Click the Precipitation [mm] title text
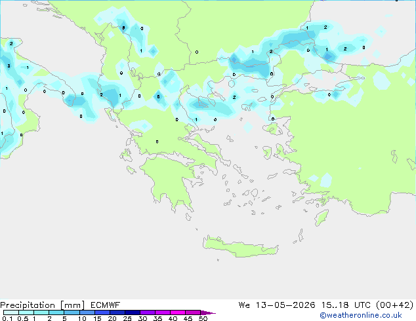 click(x=42, y=305)
